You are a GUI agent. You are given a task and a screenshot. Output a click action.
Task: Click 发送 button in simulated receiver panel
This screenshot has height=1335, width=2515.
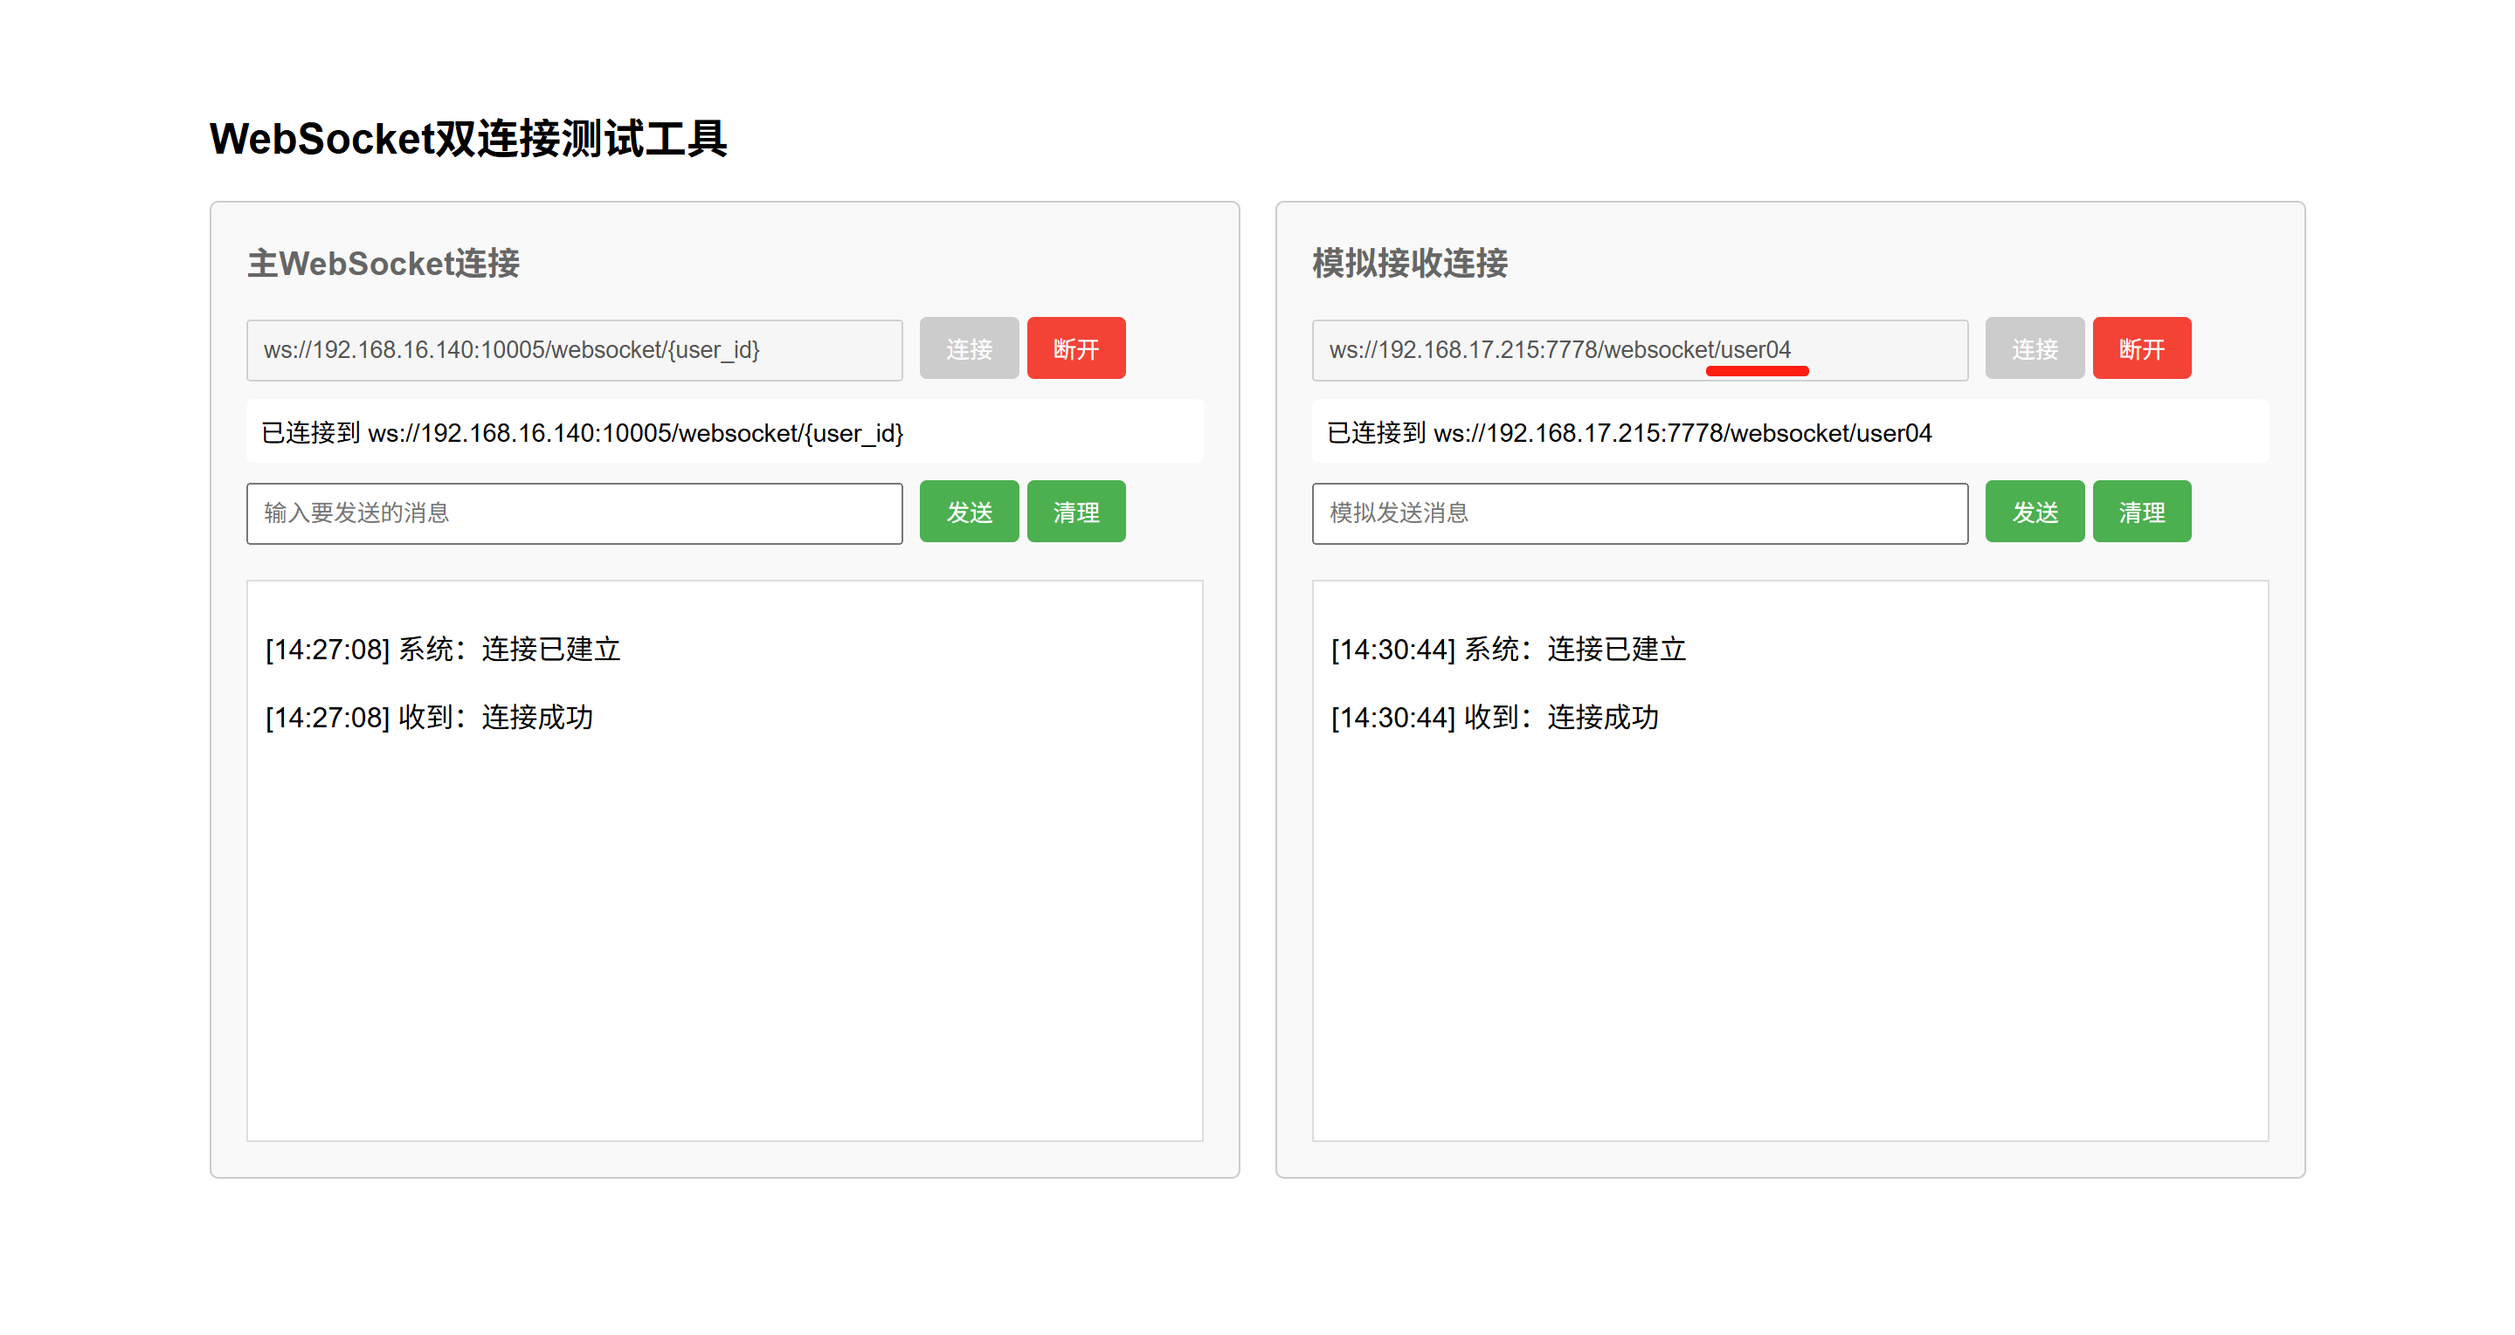2035,512
